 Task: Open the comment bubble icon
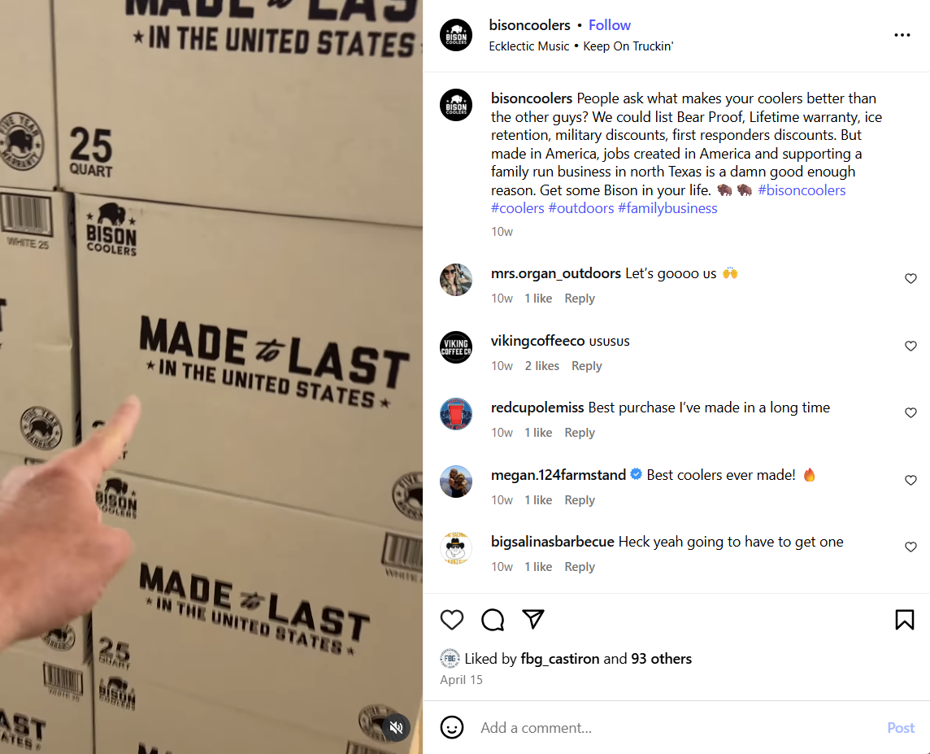493,619
